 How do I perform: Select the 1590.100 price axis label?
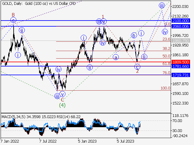coord(180,93)
